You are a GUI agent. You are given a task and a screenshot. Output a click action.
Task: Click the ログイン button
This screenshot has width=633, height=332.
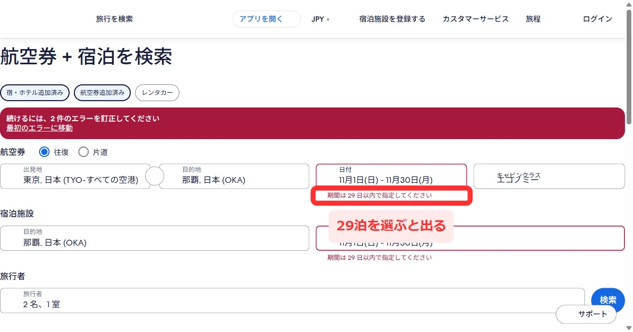(598, 19)
